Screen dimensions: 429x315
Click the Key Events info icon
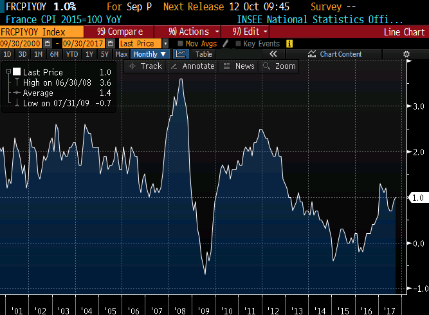(289, 43)
